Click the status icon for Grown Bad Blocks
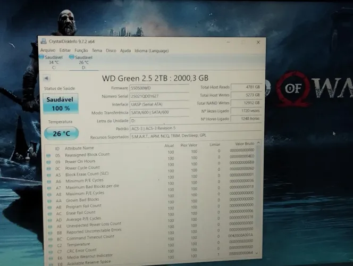Screen dimensions: 353x266 coord(49,201)
